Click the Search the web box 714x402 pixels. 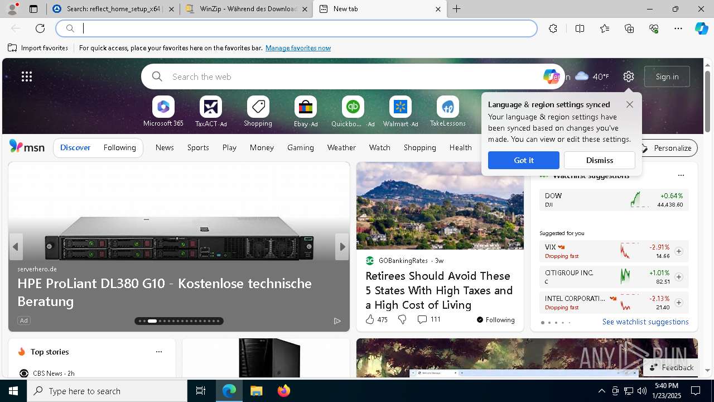point(353,76)
